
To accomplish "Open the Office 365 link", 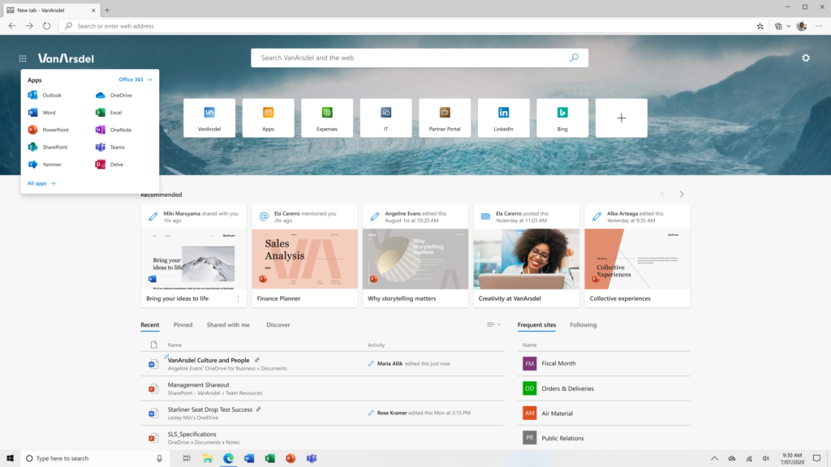I will point(136,79).
